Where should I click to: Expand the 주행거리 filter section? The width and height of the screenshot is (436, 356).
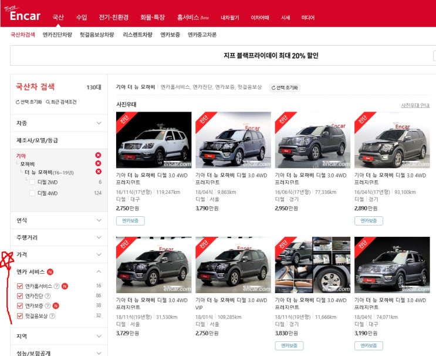pyautogui.click(x=59, y=237)
